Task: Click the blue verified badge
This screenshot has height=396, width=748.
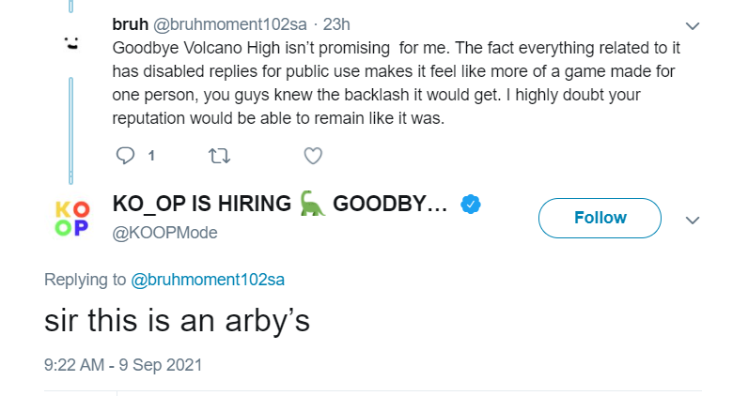Action: click(471, 205)
